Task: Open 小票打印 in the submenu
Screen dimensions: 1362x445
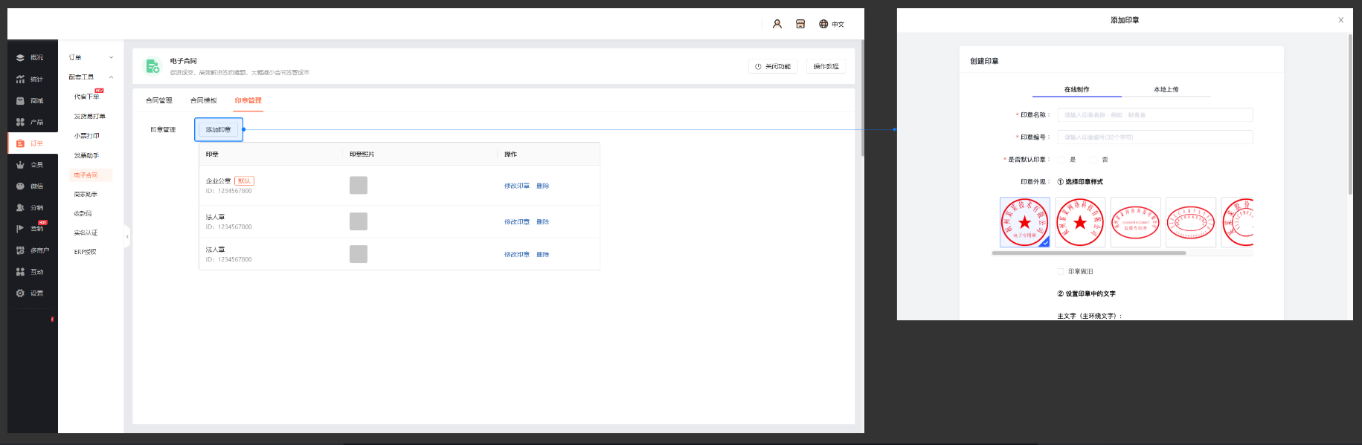Action: (86, 136)
